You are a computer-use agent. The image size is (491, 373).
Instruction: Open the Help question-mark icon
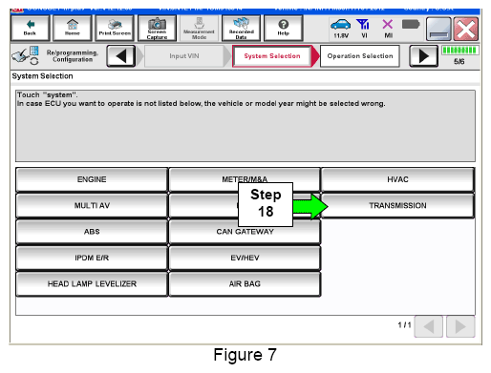[283, 28]
